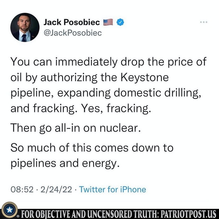Click the American flag emoji beside the name
Screen dimensions: 219x219
[108, 22]
